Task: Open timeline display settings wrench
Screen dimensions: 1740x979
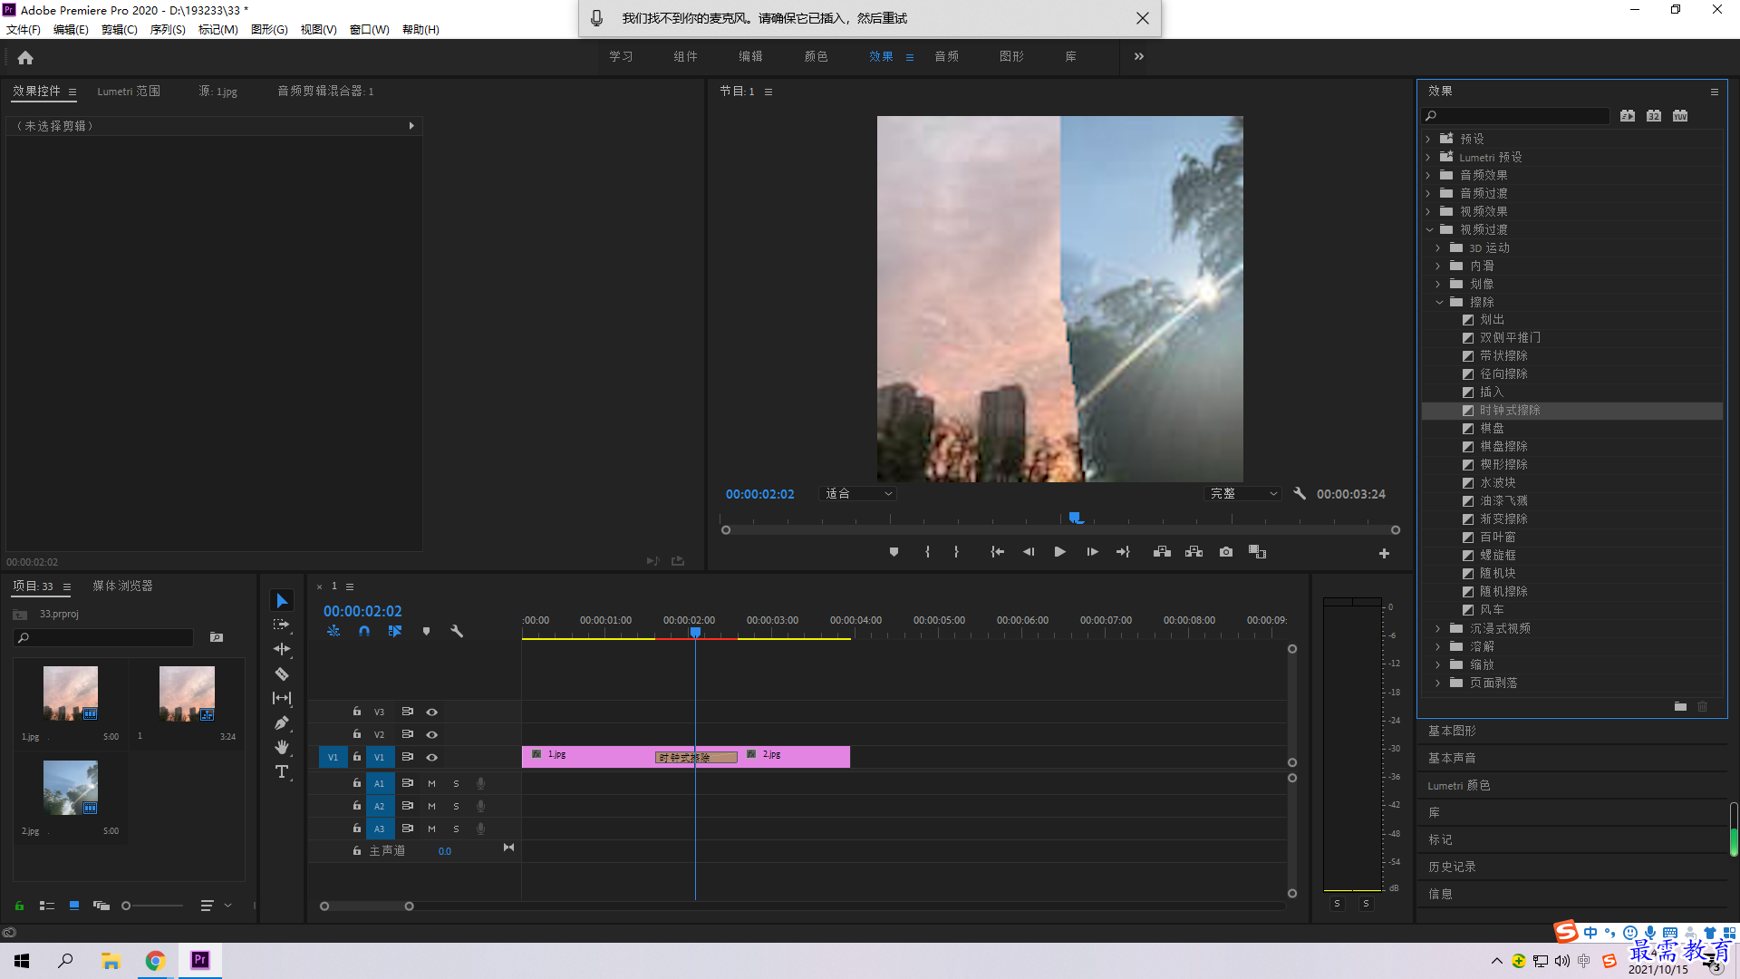Action: pyautogui.click(x=457, y=631)
